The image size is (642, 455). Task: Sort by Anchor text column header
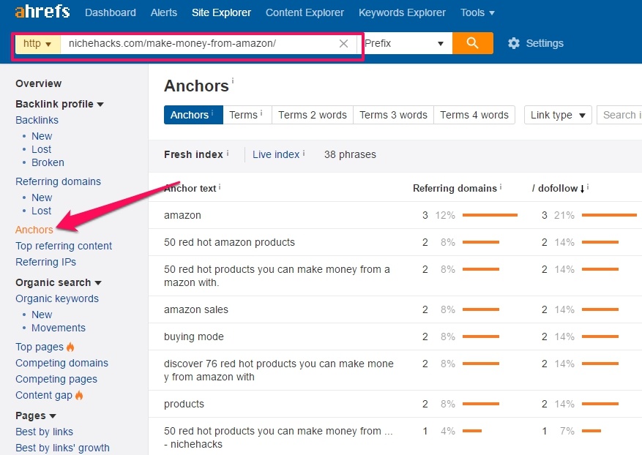click(x=190, y=188)
